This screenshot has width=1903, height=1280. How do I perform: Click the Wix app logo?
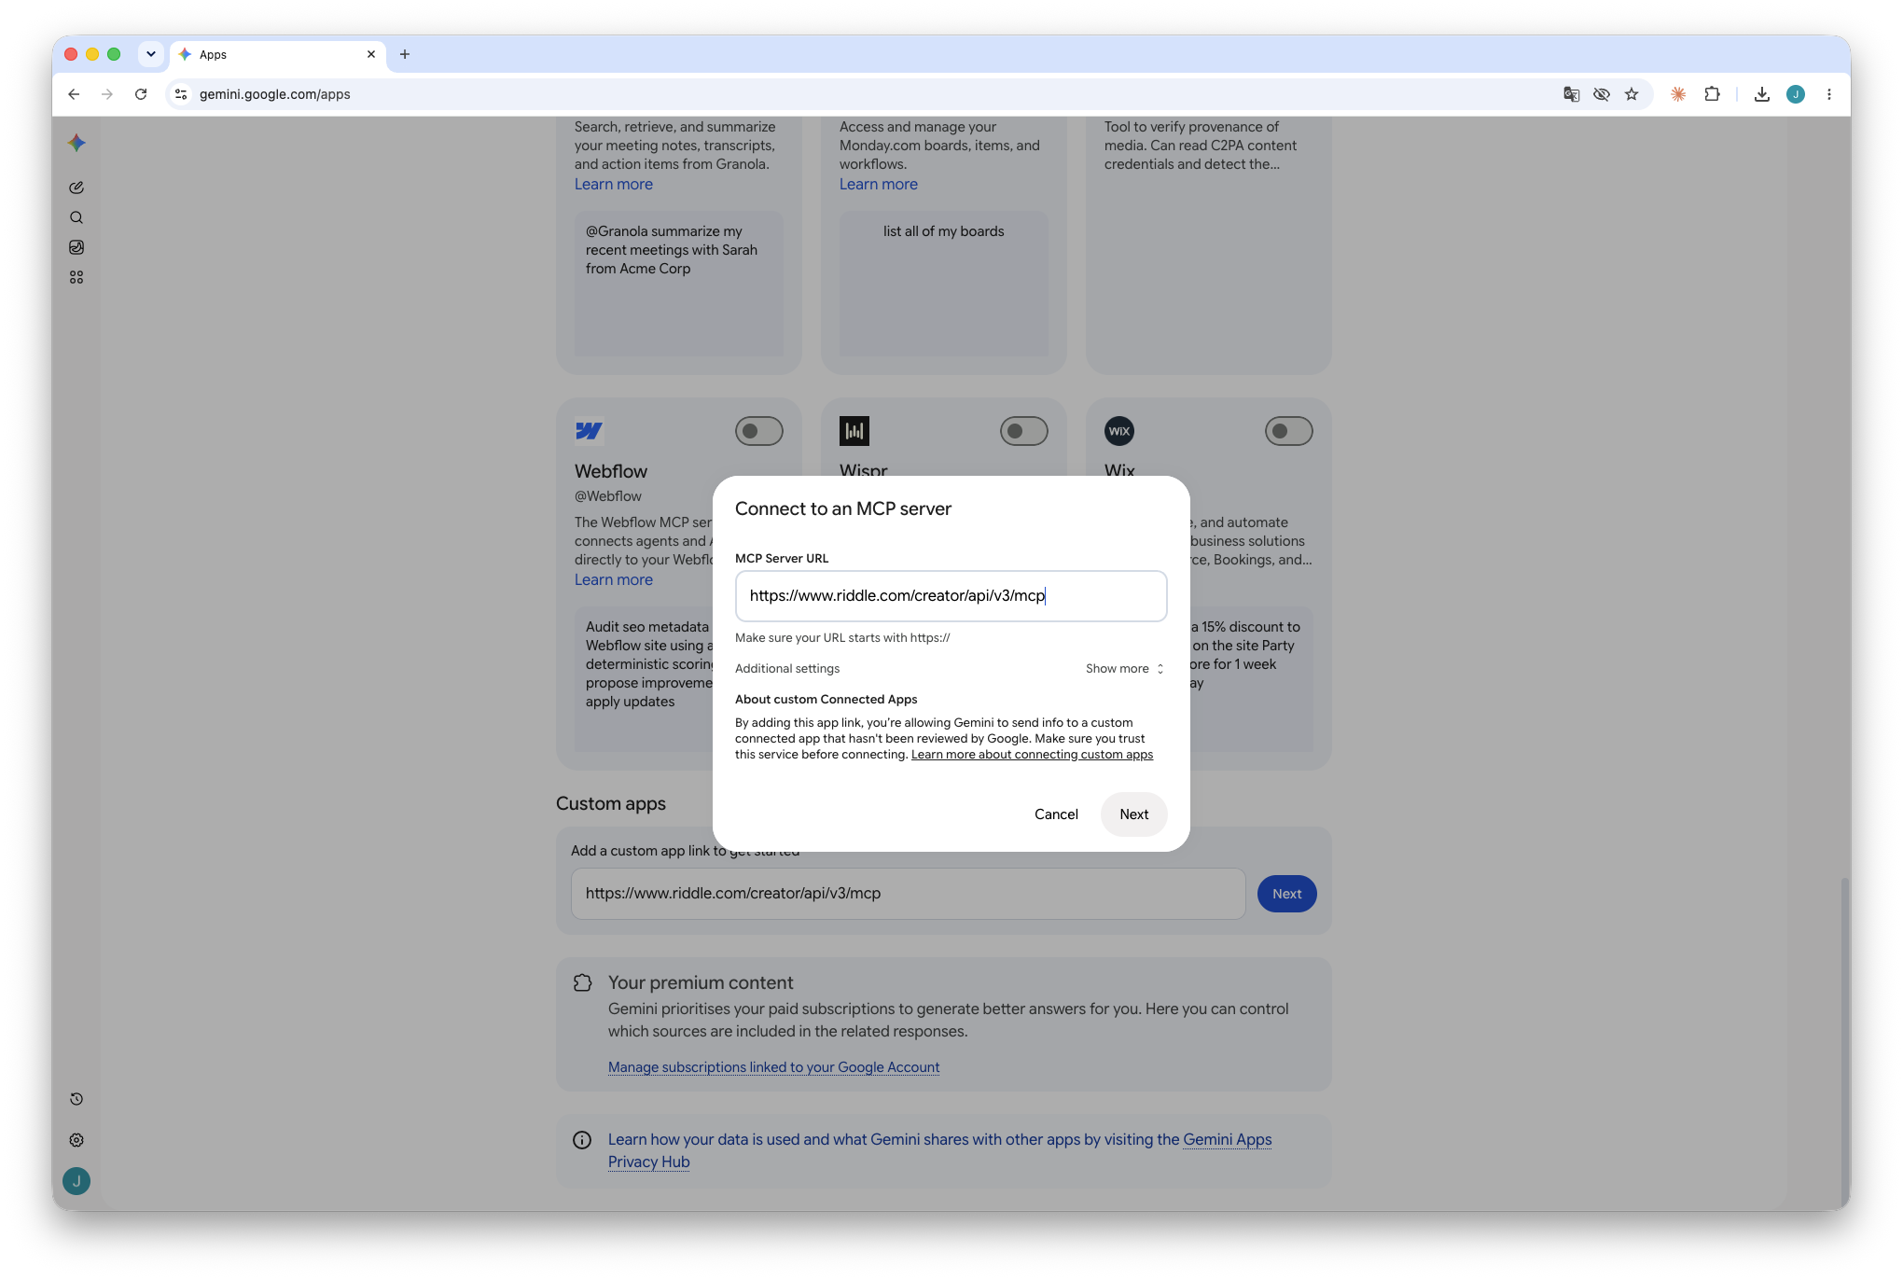pos(1119,430)
